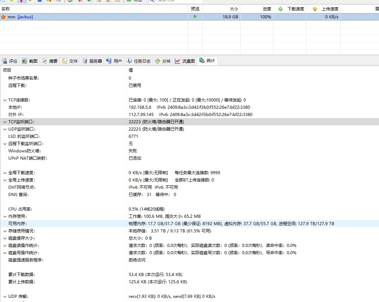This screenshot has height=302, width=379.
Task: Click the 服务器 tab's server icon
Action: (x=85, y=61)
